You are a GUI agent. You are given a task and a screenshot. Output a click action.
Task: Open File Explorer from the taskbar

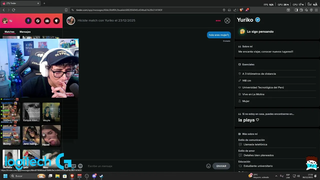pyautogui.click(x=57, y=176)
